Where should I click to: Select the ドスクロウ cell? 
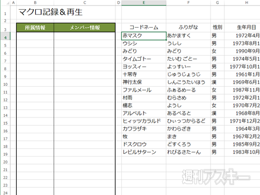click(144, 145)
